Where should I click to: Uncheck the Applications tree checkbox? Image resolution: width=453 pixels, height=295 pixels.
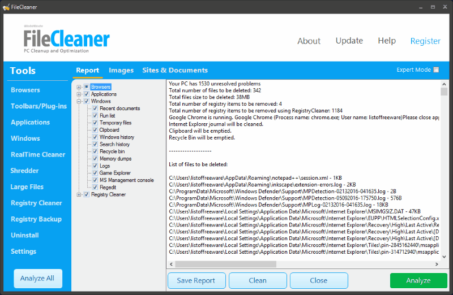coord(87,94)
